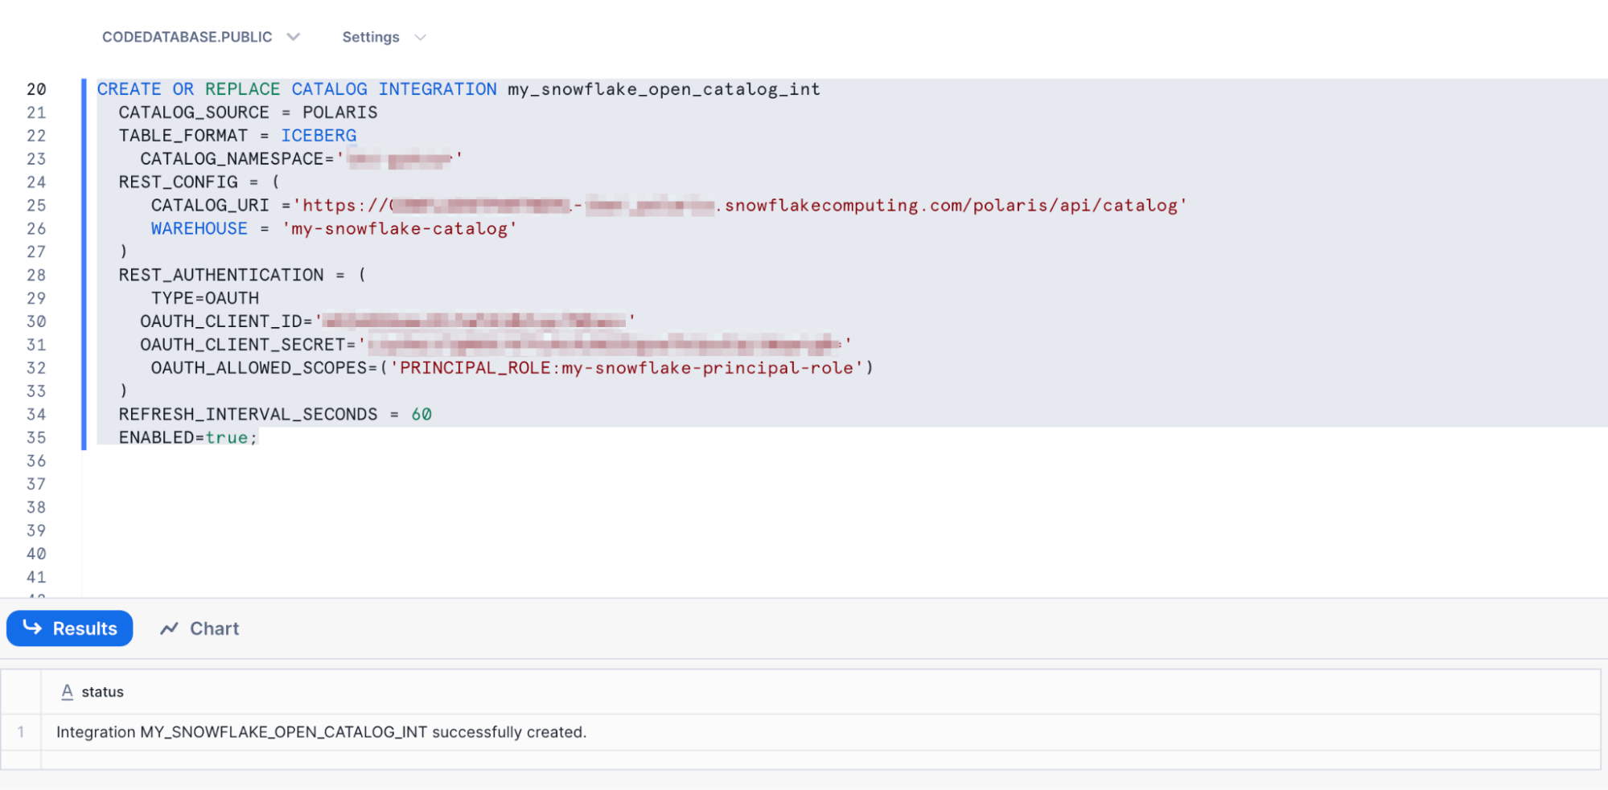Viewport: 1608px width, 790px height.
Task: Click the ENABLED=true statement
Action: 187,438
